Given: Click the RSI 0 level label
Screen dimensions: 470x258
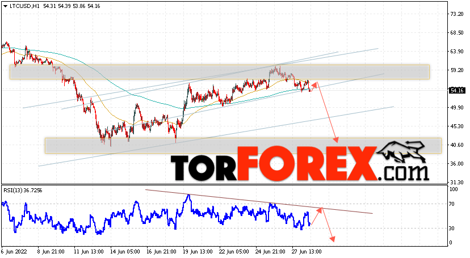Looking at the screenshot, I should tap(451, 243).
